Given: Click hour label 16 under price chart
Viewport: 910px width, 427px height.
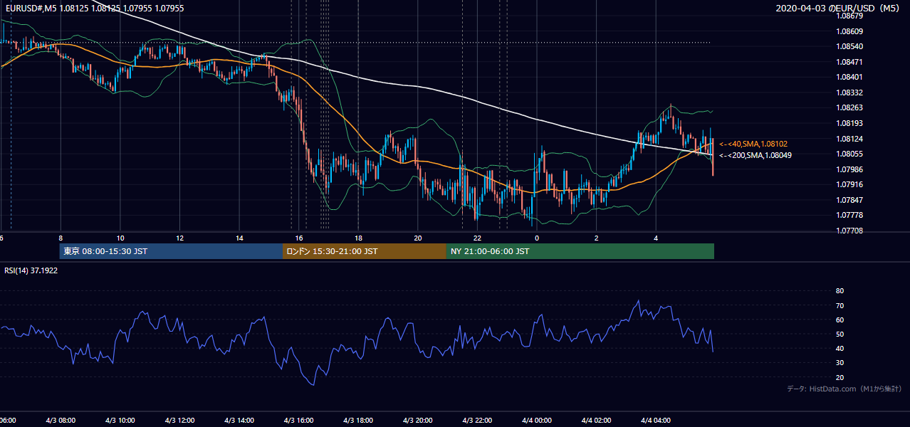Looking at the screenshot, I should coord(299,238).
